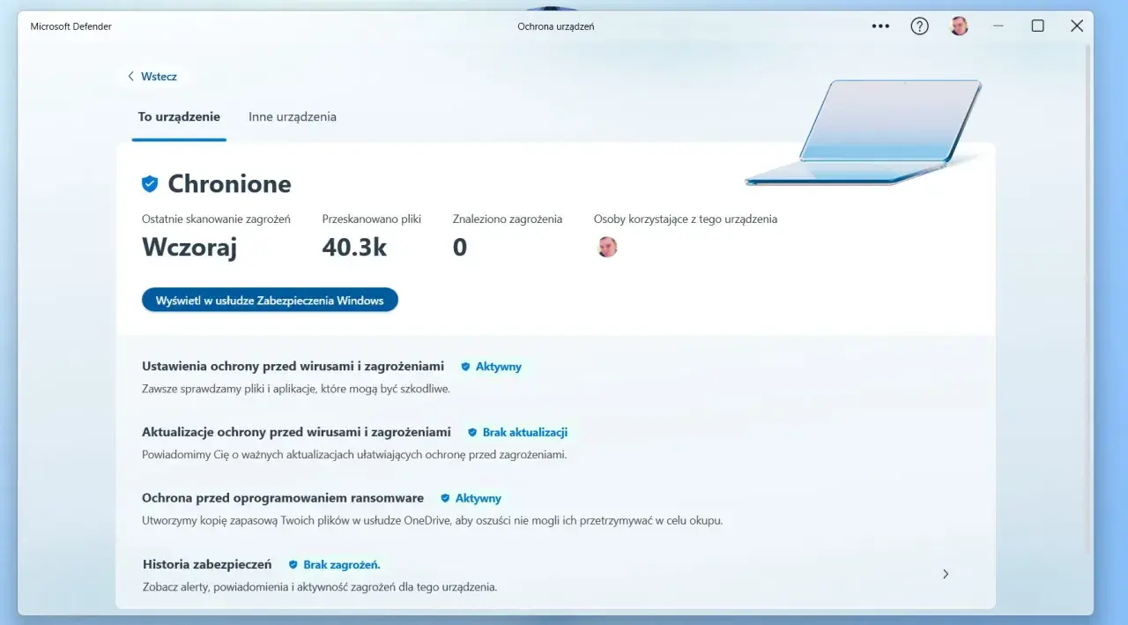Click the shield icon by virus settings Aktywny
The width and height of the screenshot is (1128, 625).
point(465,367)
